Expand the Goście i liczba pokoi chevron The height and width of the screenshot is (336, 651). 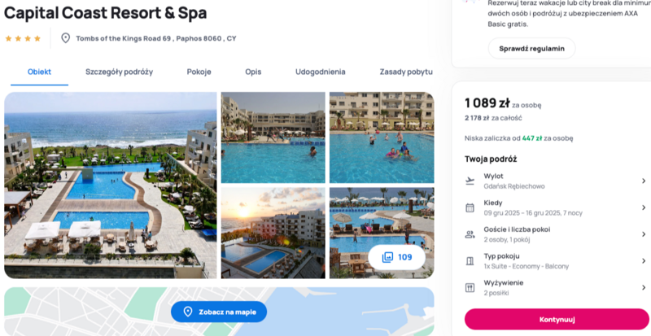coord(644,234)
